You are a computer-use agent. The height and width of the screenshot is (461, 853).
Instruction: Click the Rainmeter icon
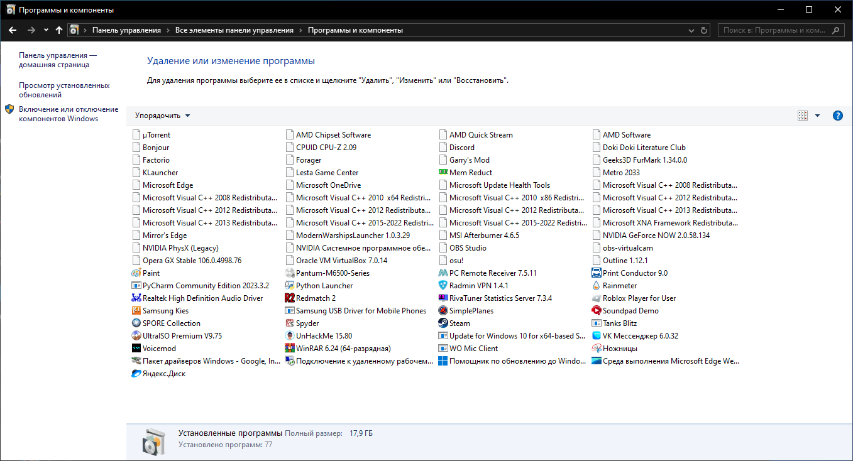[x=597, y=286]
